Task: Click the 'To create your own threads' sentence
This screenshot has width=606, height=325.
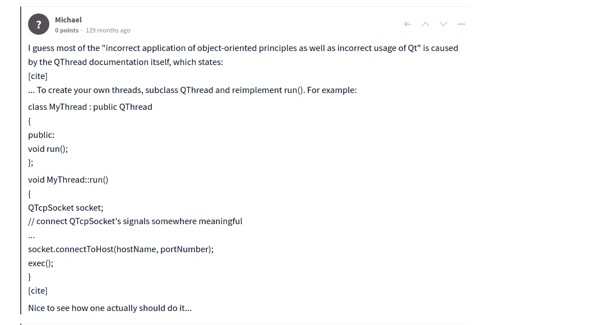Action: pyautogui.click(x=192, y=90)
